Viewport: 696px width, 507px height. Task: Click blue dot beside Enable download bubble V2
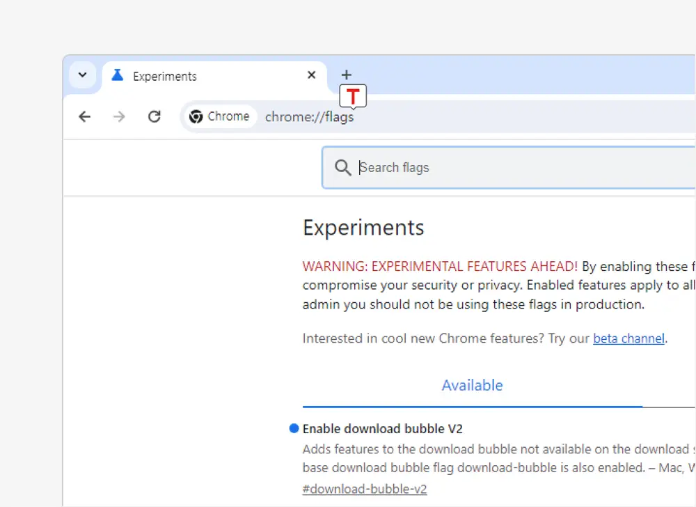[x=294, y=428]
